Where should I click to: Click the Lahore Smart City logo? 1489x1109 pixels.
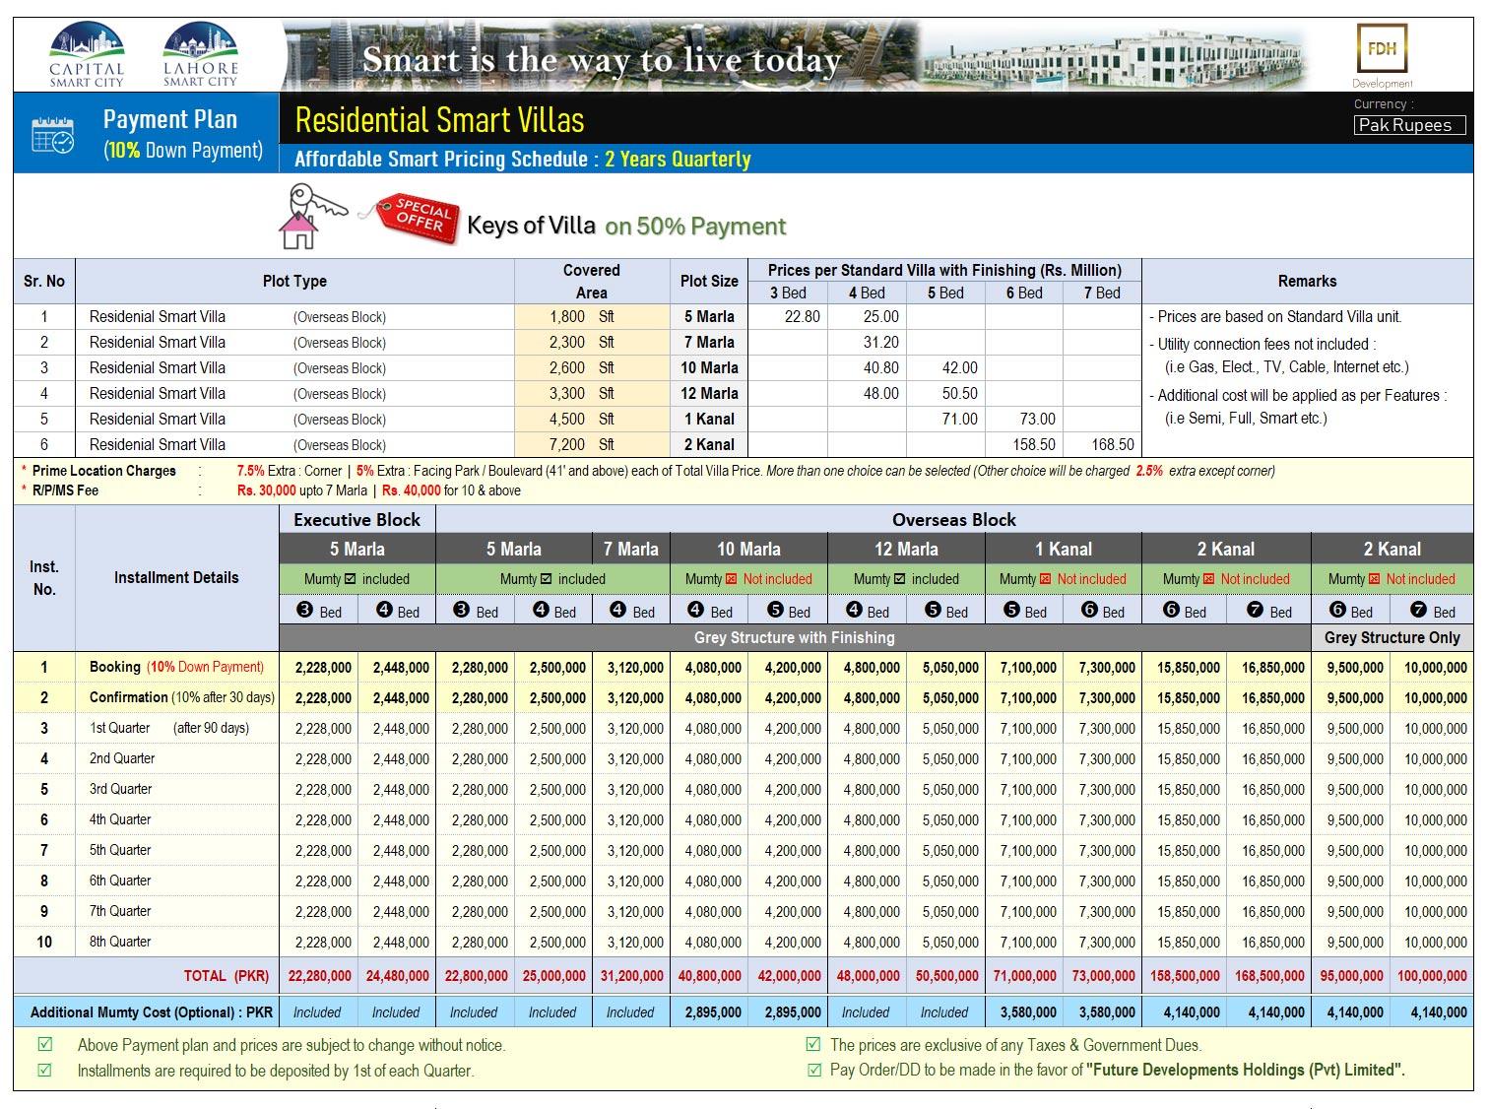coord(200,54)
